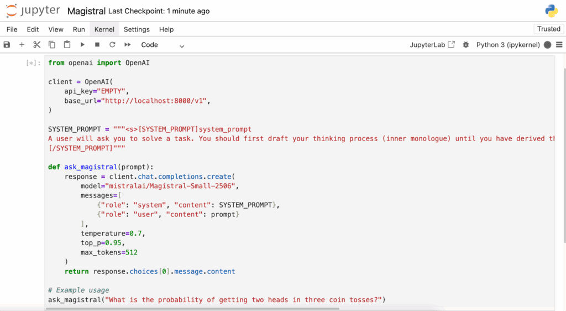
Task: Click the Last Checkpoint text
Action: (159, 11)
